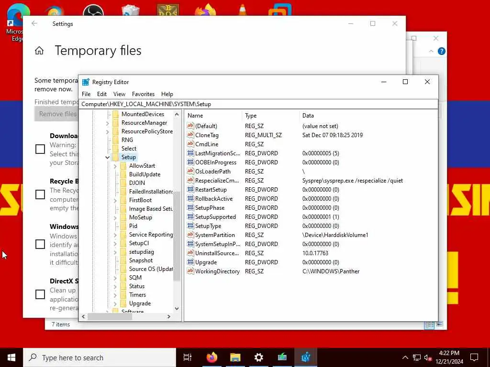This screenshot has height=367, width=490.
Task: Click the RestartSetup DWORD icon
Action: coord(190,189)
